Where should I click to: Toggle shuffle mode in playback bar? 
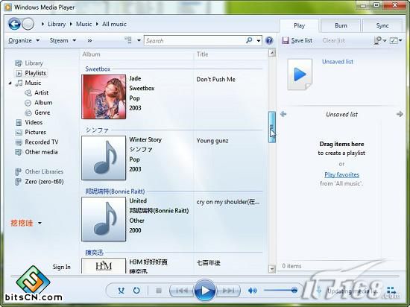click(x=121, y=291)
